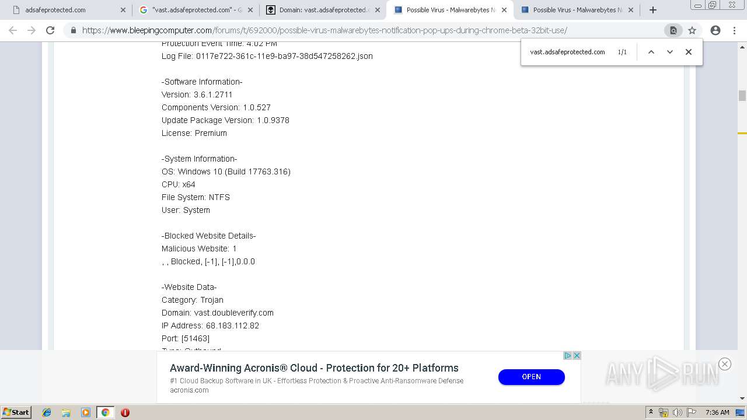
Task: Switch to second Possible Virus tab
Action: 577,10
